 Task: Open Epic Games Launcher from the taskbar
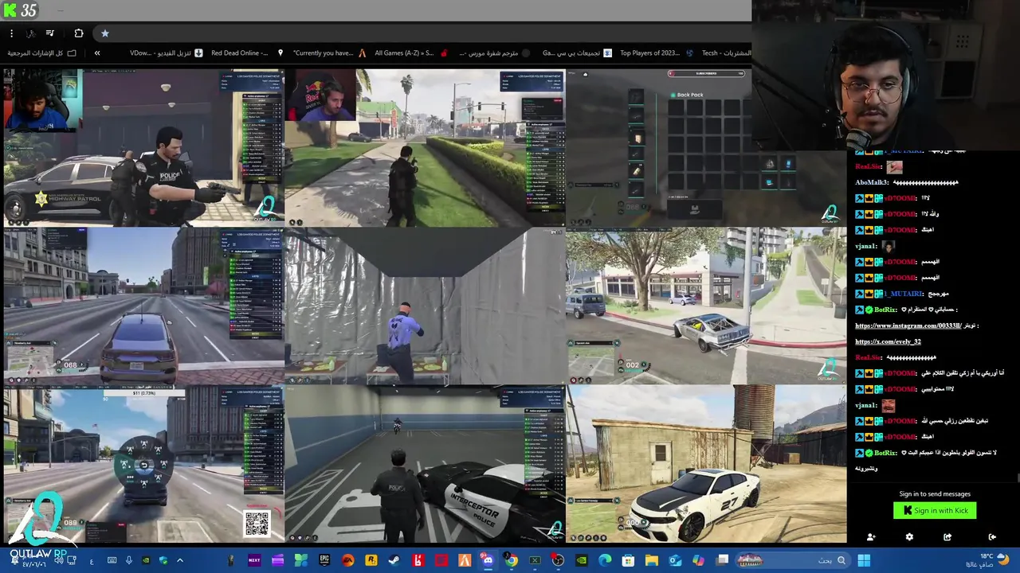(x=324, y=560)
